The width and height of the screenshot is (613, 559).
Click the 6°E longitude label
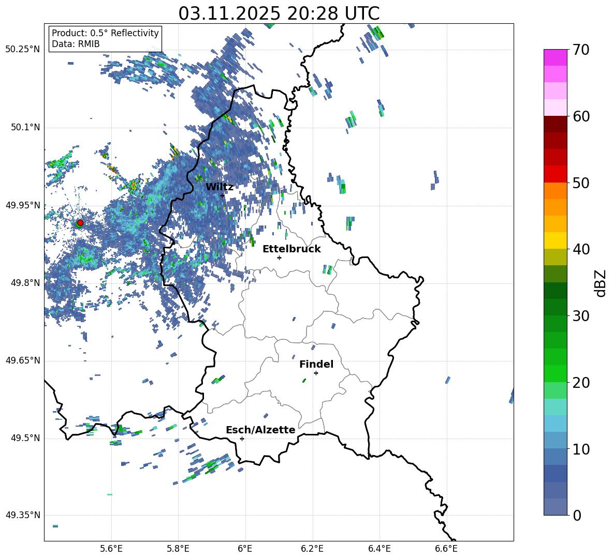coord(245,549)
